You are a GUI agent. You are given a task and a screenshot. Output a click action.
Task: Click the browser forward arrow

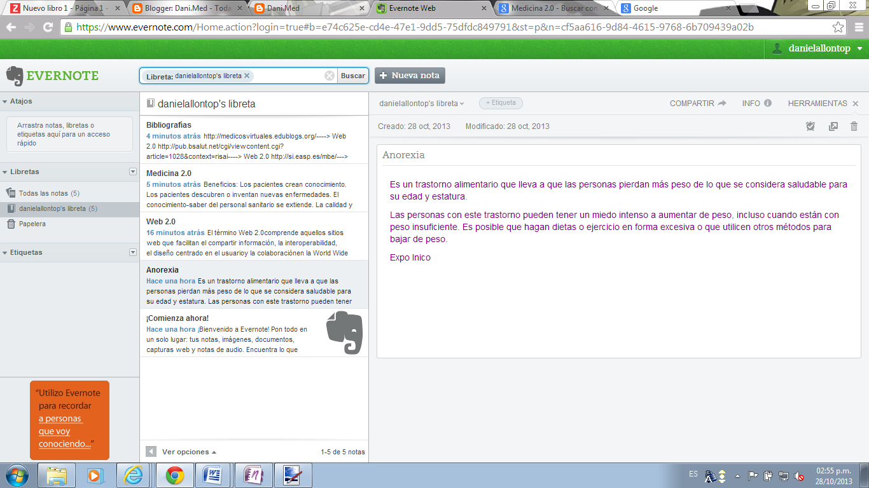[29, 27]
